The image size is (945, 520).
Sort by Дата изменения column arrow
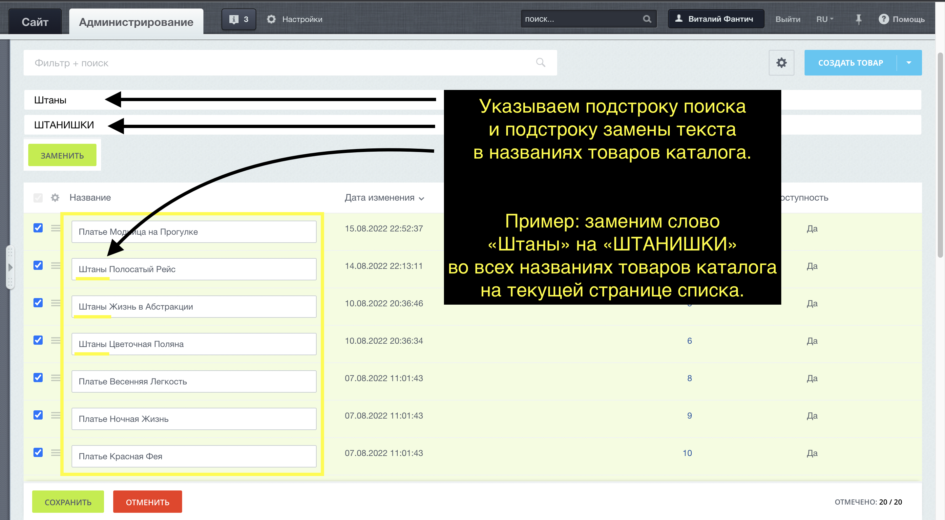(x=422, y=199)
